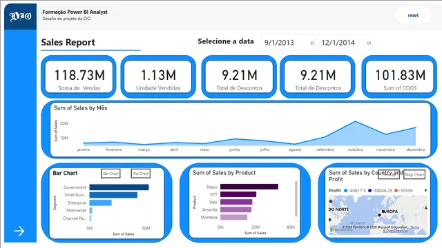The height and width of the screenshot is (248, 442).
Task: Click the -40617.5 light blue legend dot
Action: (x=345, y=191)
